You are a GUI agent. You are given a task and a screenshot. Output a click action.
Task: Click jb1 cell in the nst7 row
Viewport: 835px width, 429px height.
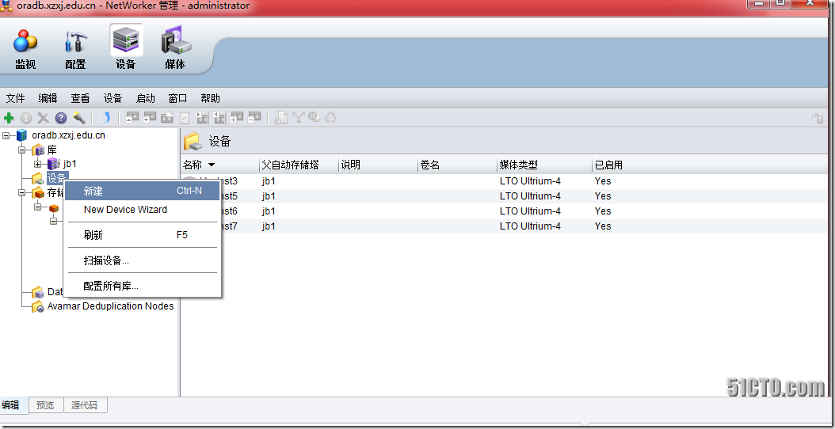coord(269,226)
